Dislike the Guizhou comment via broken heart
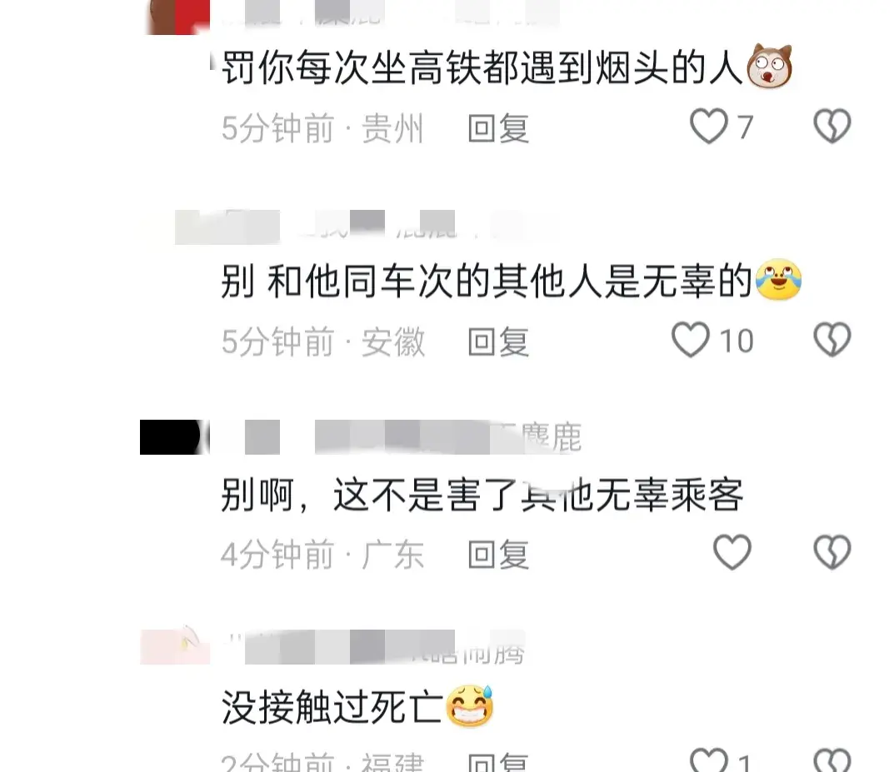894x772 pixels. [x=832, y=126]
